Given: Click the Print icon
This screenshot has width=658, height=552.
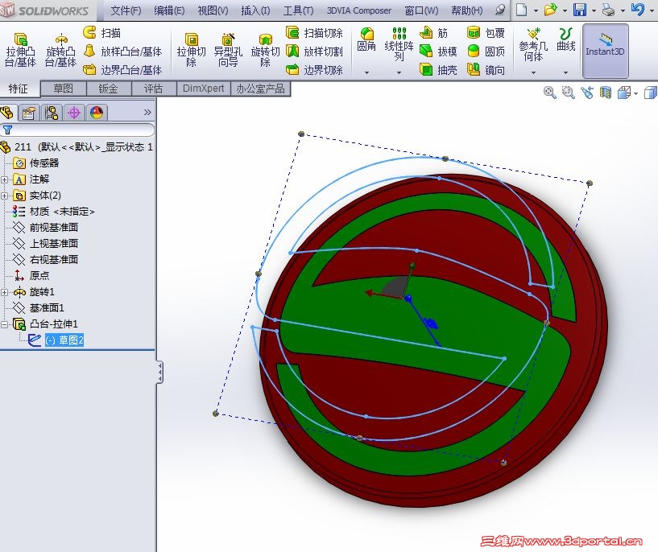Looking at the screenshot, I should [609, 9].
